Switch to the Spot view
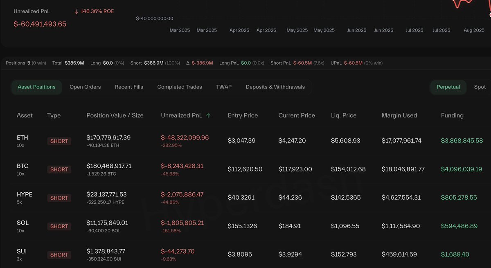Viewport: 491px width, 268px height. [x=480, y=87]
